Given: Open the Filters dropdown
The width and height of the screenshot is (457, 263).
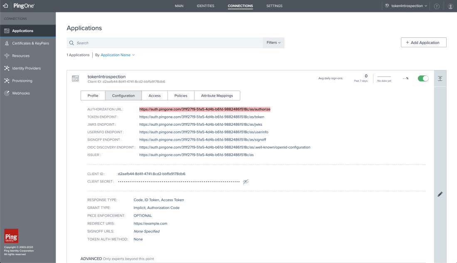Looking at the screenshot, I should pos(273,43).
